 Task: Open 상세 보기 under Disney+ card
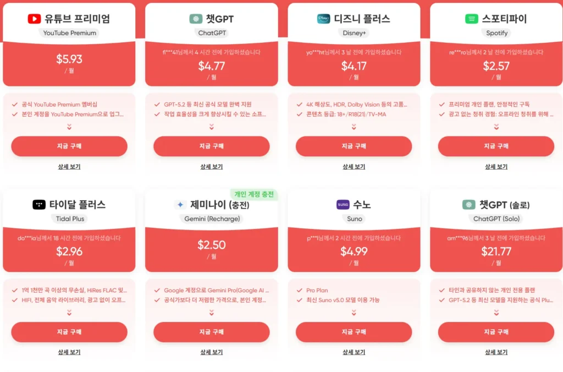354,167
